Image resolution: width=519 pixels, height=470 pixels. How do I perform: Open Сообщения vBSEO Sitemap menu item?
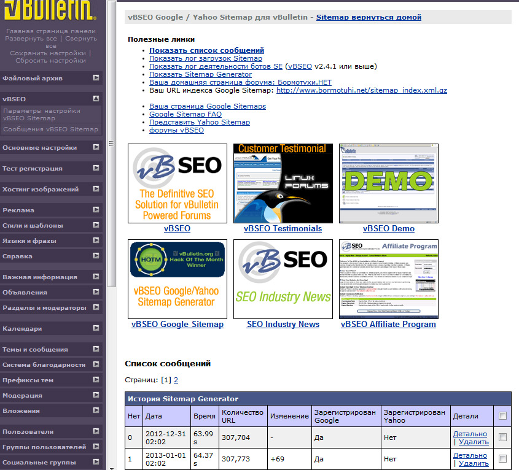[x=50, y=129]
